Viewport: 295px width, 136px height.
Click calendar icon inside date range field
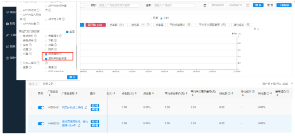click(x=247, y=5)
